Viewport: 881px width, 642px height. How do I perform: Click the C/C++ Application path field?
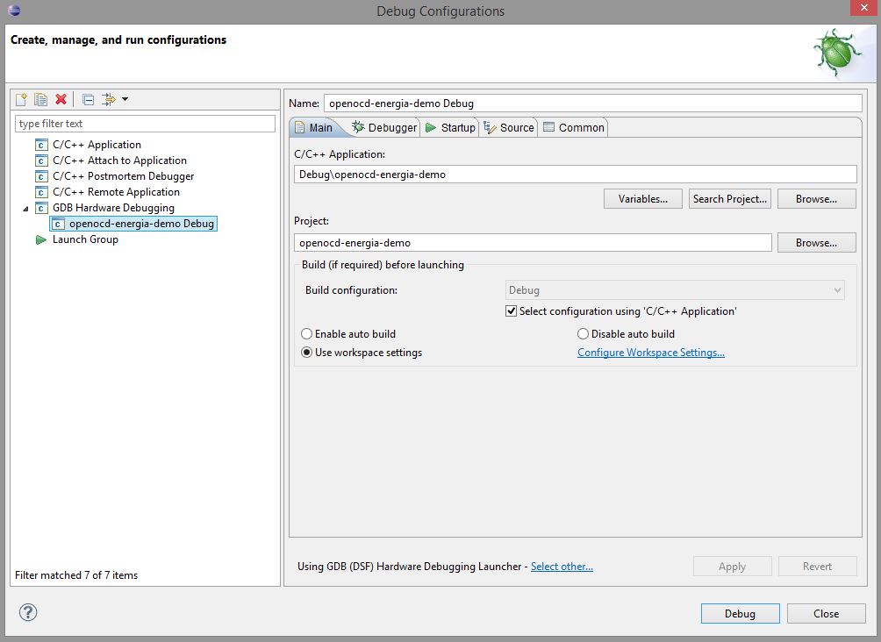click(x=576, y=175)
